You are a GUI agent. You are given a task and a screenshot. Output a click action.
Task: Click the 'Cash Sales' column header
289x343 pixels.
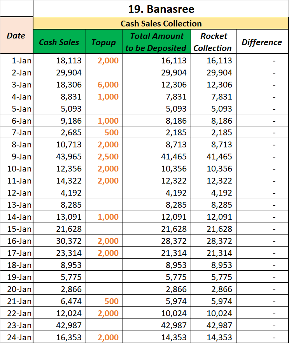click(59, 42)
